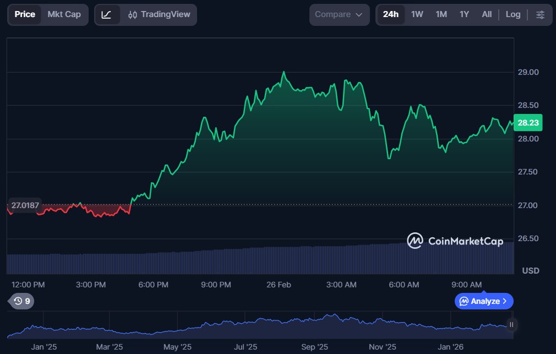Click the range navigator mini chart timeline
The height and width of the screenshot is (354, 556).
[259, 325]
